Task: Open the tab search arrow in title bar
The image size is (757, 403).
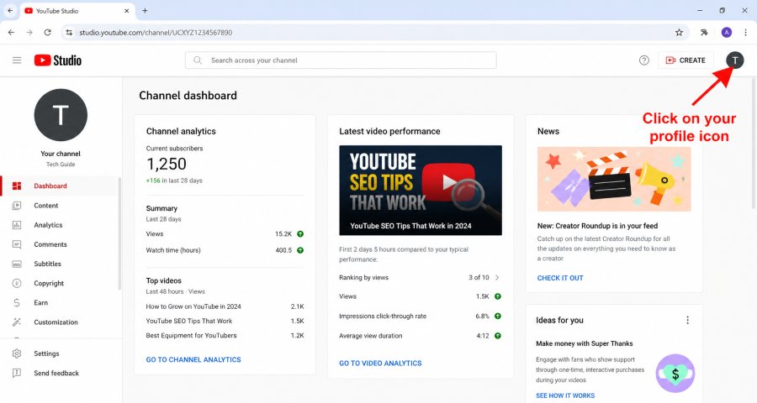Action: click(x=10, y=11)
